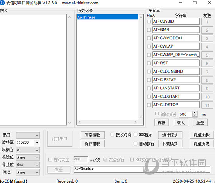Click send button 8 for AT+CIPSTA?
215x183 pixels.
207,80
